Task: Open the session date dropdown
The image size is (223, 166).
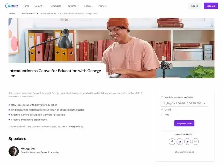Action: pos(184,103)
